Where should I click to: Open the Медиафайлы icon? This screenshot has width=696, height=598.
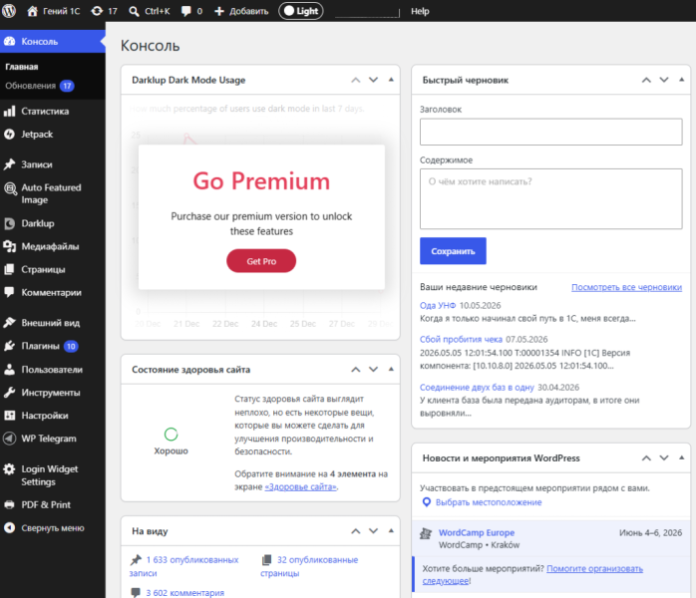pyautogui.click(x=9, y=246)
